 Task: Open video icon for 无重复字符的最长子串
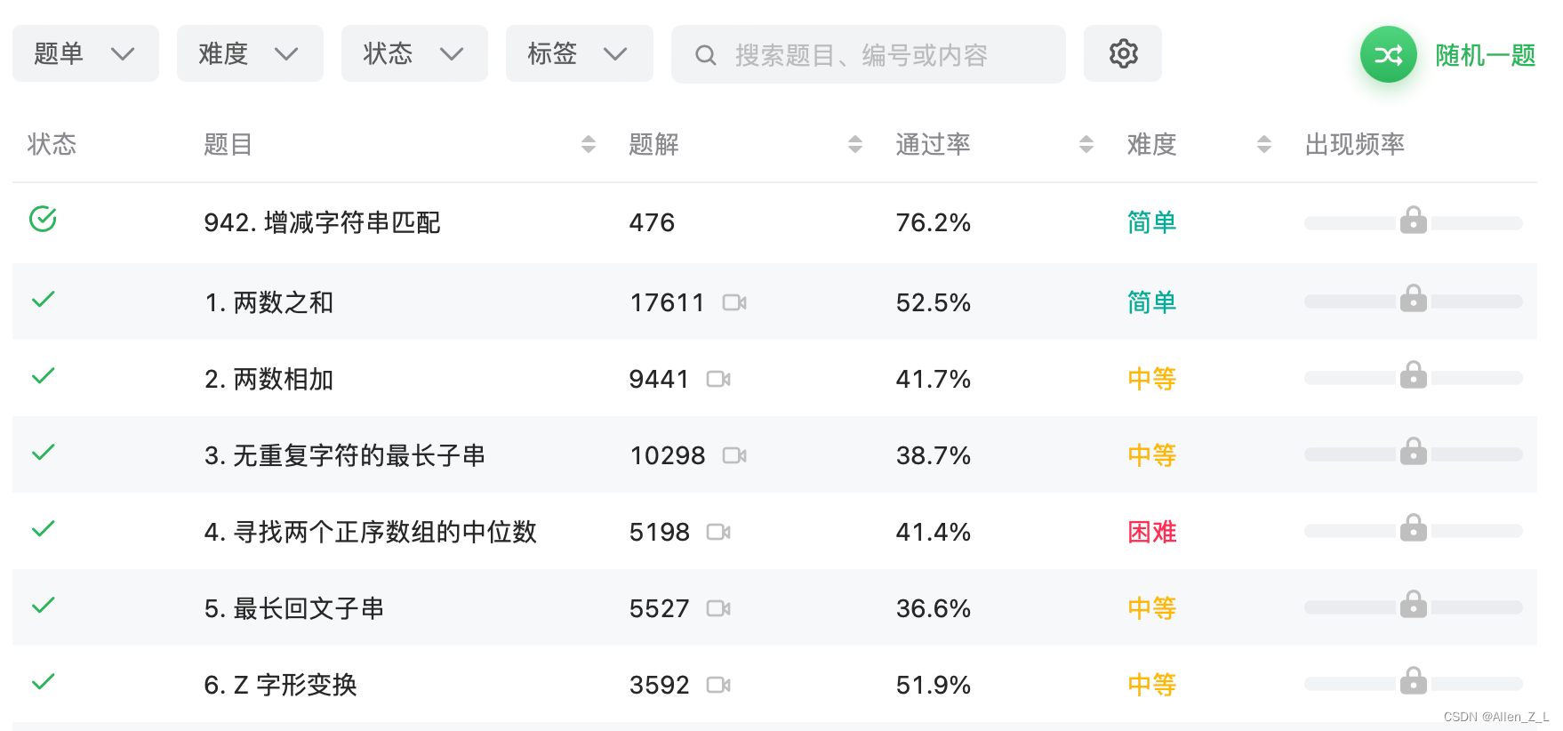pos(734,455)
